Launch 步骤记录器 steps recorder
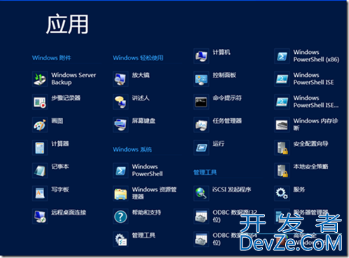The width and height of the screenshot is (349, 258). coord(56,101)
